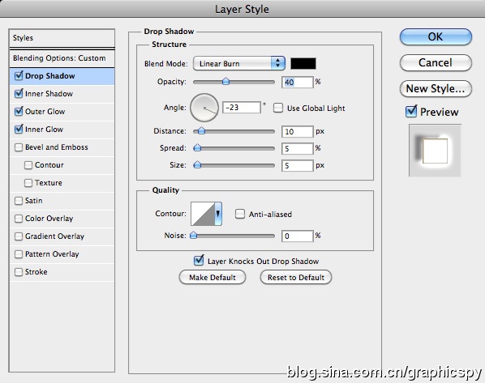The image size is (485, 383).
Task: Click the OK button
Action: click(x=436, y=36)
